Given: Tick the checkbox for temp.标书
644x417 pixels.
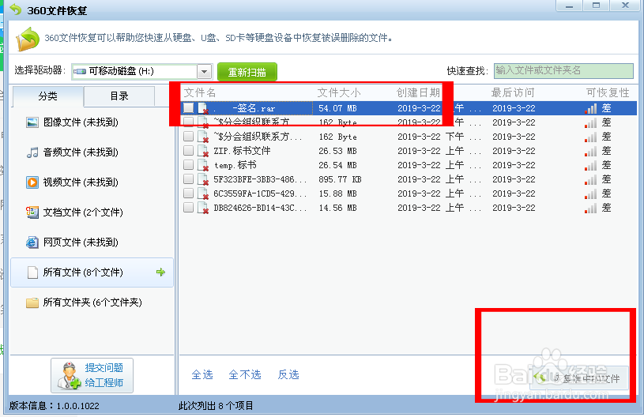Looking at the screenshot, I should (188, 164).
